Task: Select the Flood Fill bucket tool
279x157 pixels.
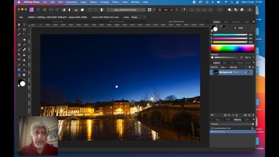Action: 24,40
